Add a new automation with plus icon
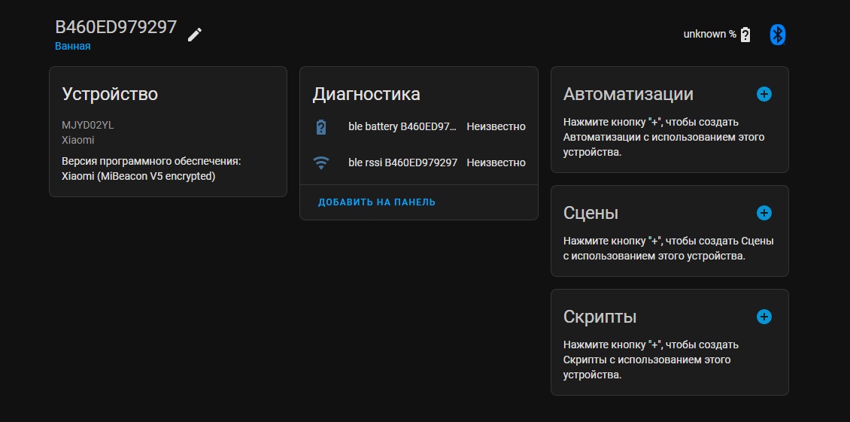 point(763,94)
